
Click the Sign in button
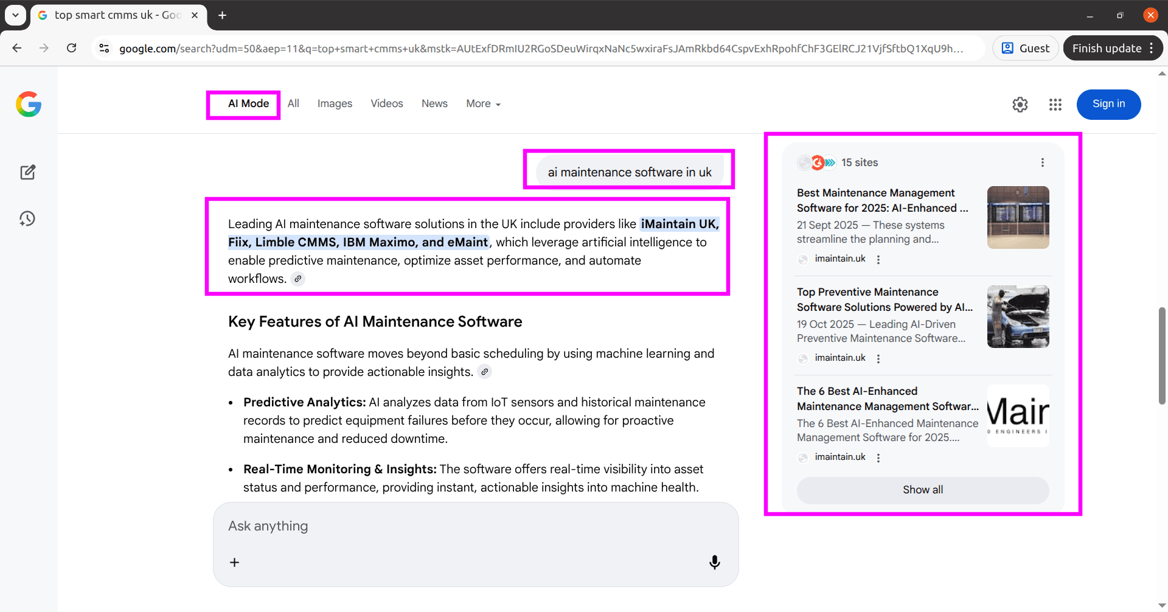[x=1108, y=104]
